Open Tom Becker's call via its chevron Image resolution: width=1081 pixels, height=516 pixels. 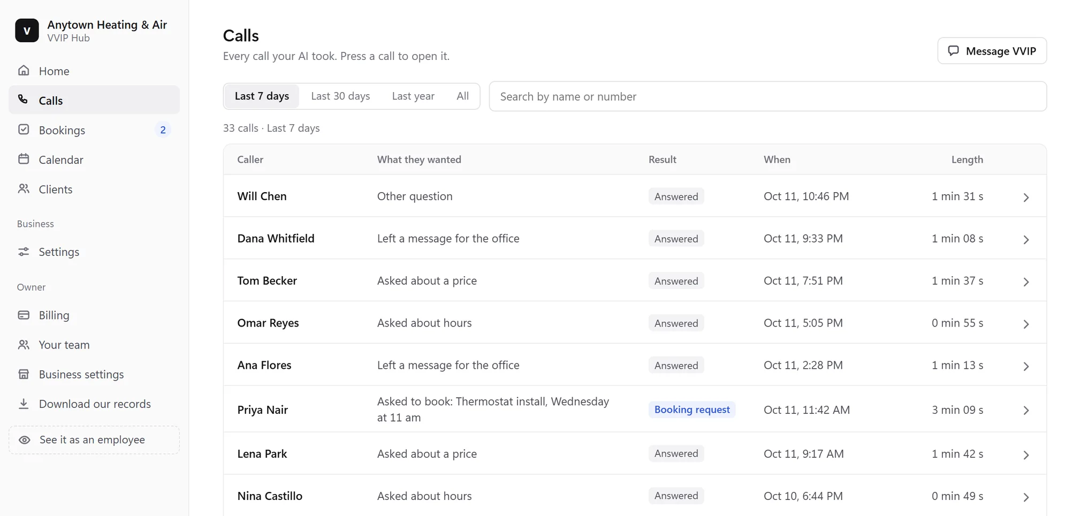(x=1026, y=282)
